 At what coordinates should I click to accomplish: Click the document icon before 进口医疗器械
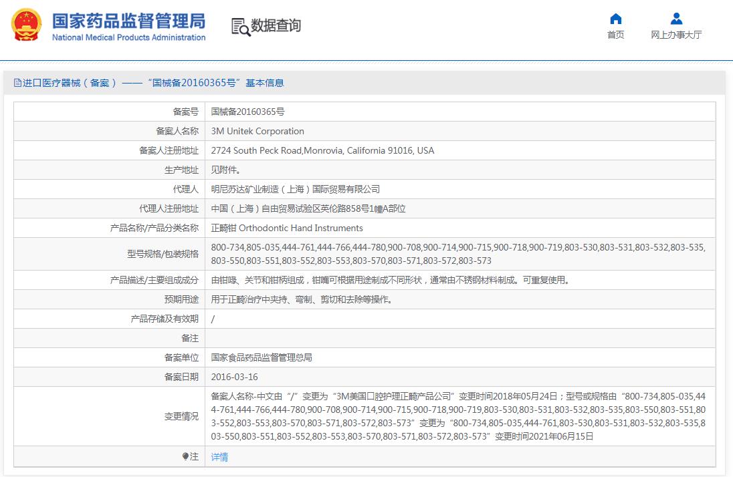point(17,83)
